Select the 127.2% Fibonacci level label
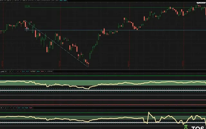206x129 pixels. [x=27, y=6]
